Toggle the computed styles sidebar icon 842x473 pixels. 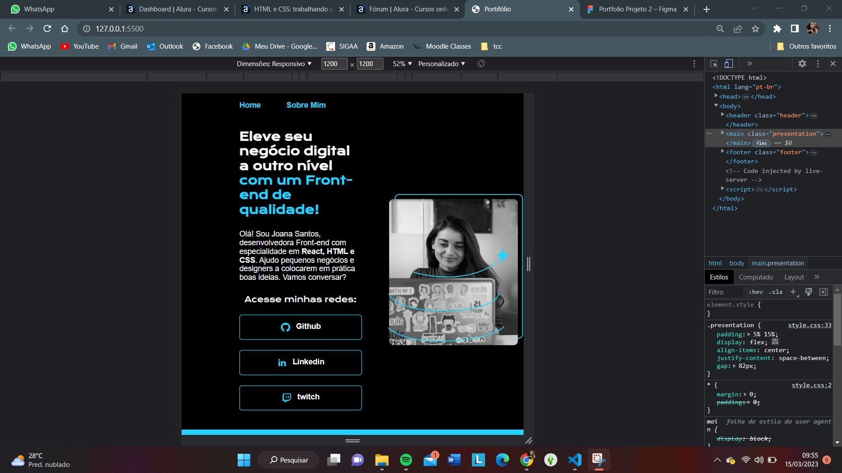pyautogui.click(x=824, y=292)
